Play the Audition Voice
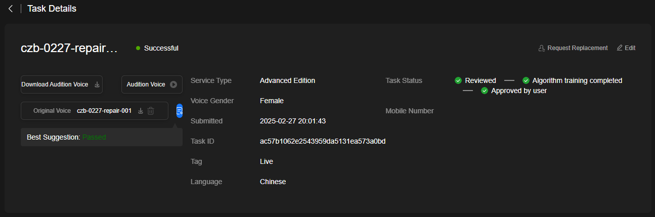655x217 pixels. (152, 84)
